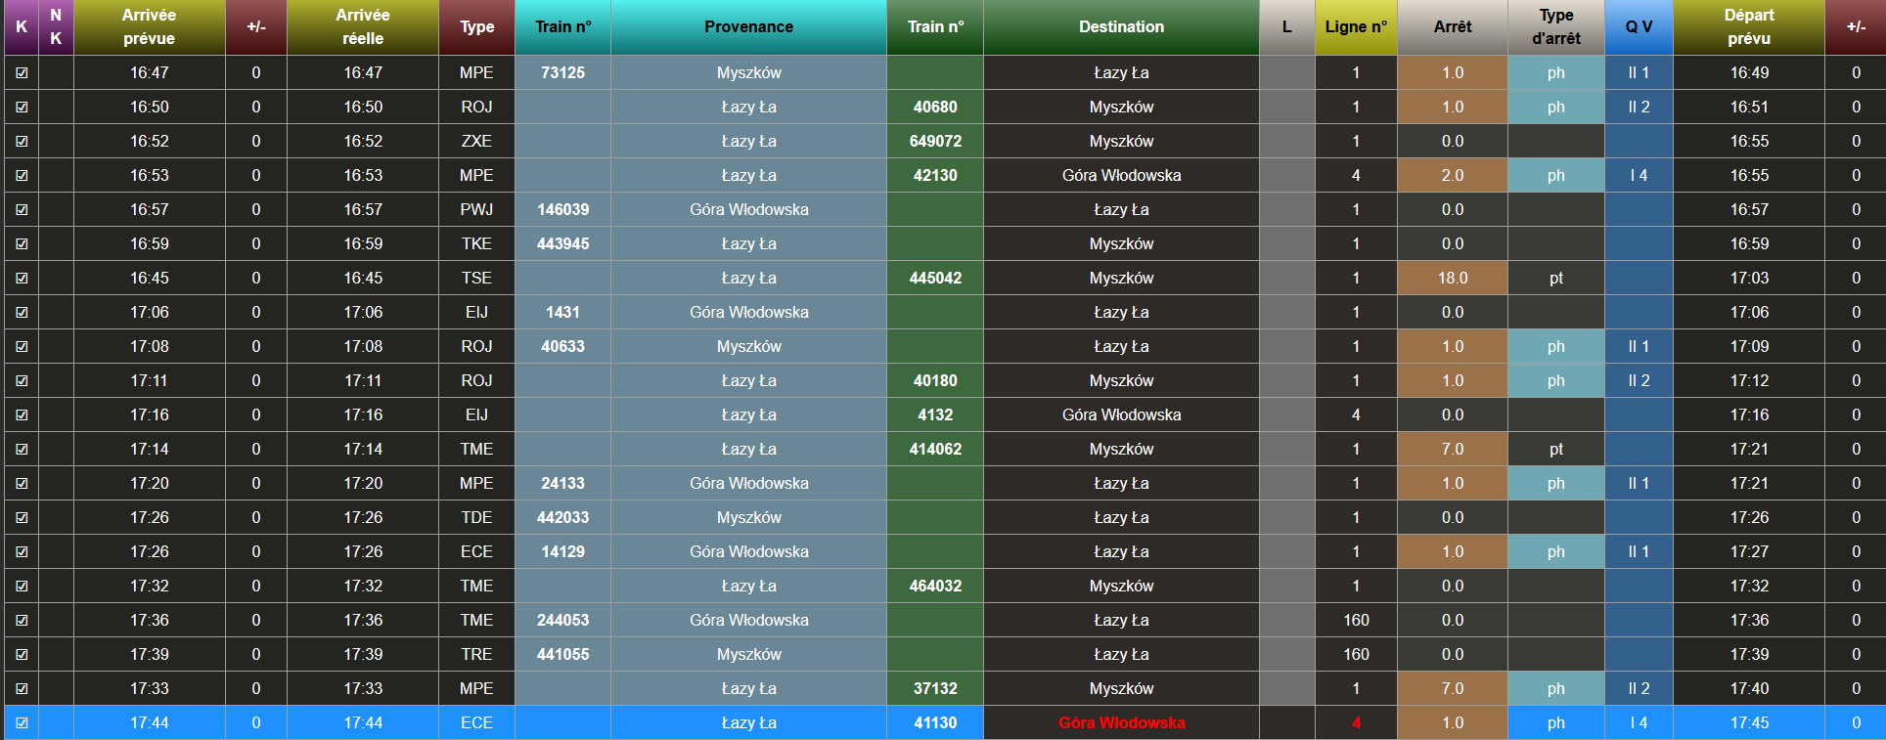Click red Góra Włodowska destination cell
The image size is (1886, 740).
click(1122, 723)
